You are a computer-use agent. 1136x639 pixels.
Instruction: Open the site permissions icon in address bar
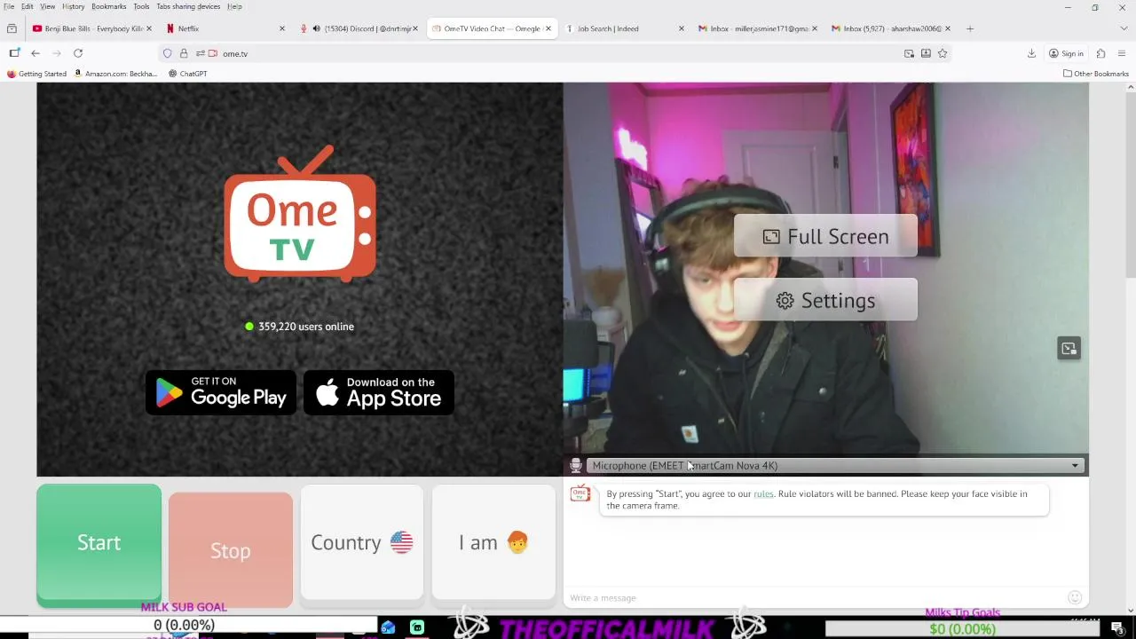tap(200, 53)
